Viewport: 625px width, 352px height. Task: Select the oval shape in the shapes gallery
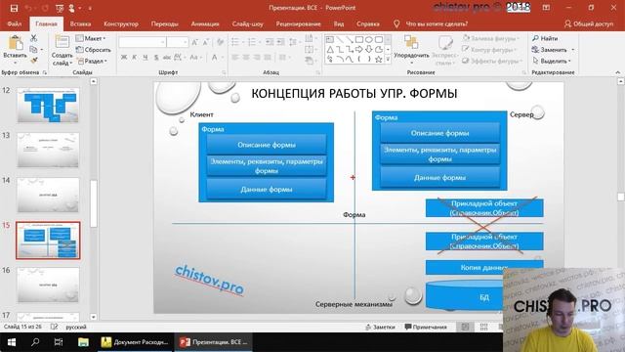(x=369, y=39)
